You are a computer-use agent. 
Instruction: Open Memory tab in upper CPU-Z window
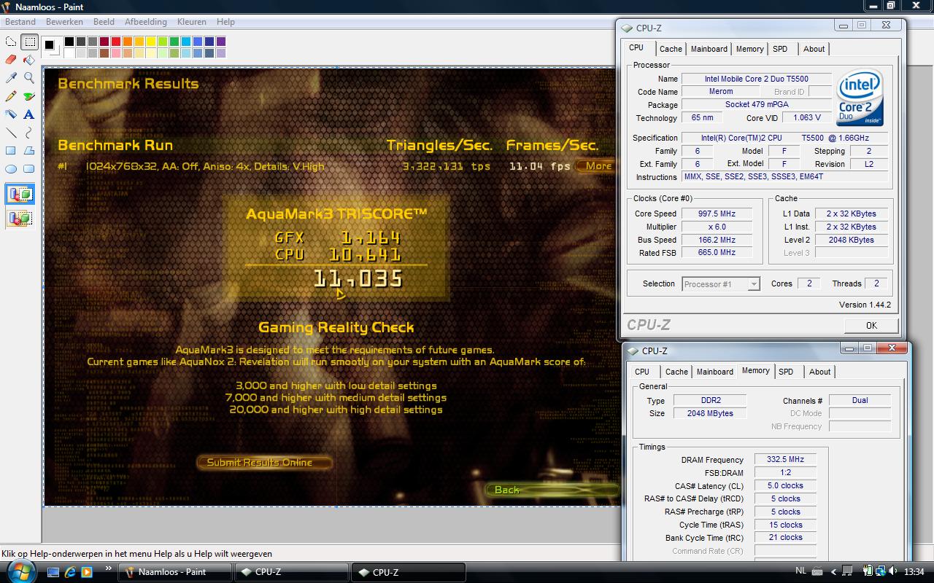(x=749, y=49)
